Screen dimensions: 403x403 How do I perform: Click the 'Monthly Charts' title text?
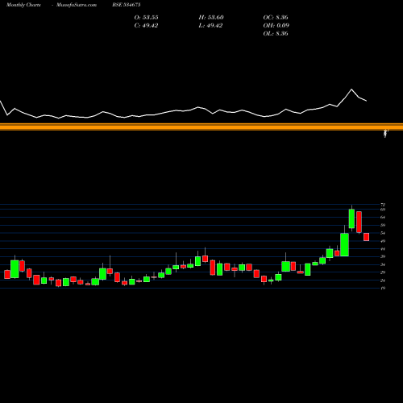coord(23,5)
